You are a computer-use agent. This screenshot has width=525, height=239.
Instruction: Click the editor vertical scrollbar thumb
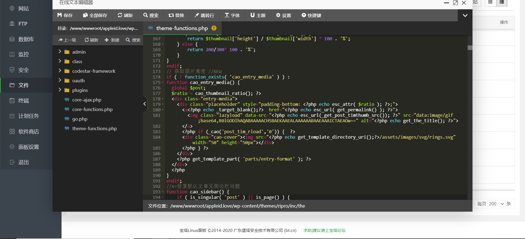(470, 48)
